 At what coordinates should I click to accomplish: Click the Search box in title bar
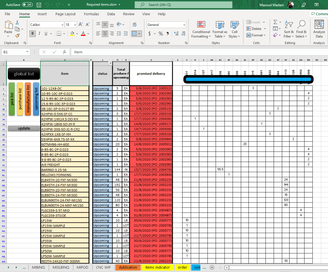click(x=183, y=5)
